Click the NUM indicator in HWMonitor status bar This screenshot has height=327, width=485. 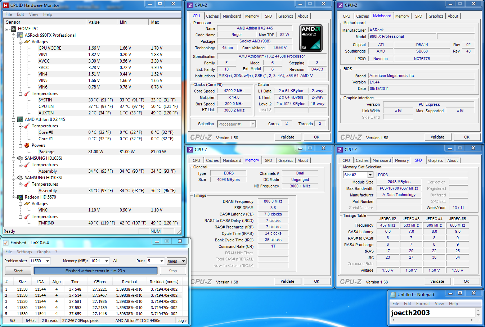coord(156,231)
